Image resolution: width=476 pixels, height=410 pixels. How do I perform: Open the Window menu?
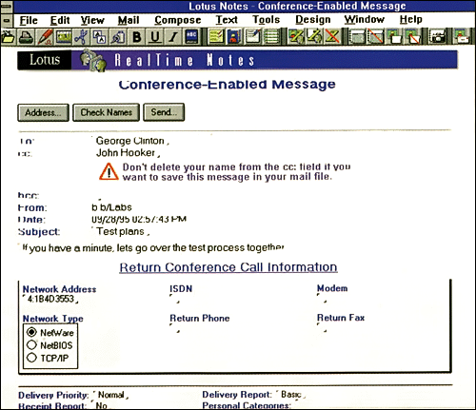[x=365, y=19]
